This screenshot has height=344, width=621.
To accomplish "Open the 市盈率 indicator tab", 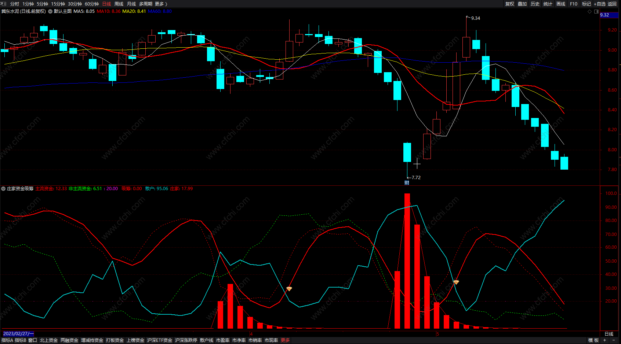I will click(223, 340).
